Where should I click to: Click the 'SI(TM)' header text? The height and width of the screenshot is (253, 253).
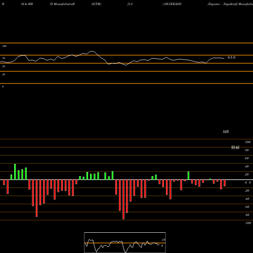tap(96, 4)
